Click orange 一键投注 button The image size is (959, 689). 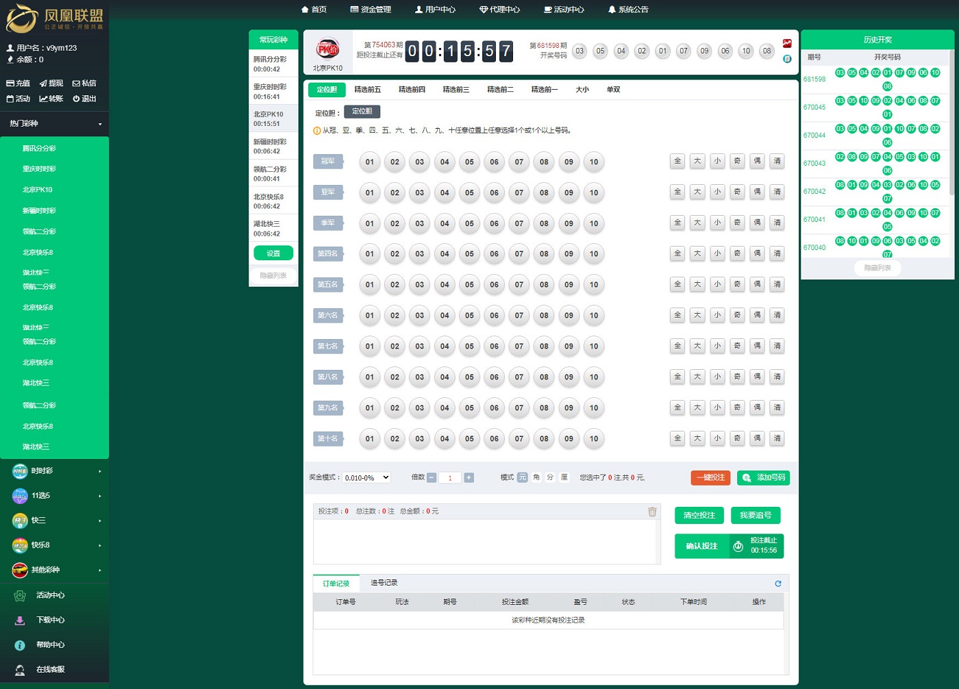click(x=710, y=477)
